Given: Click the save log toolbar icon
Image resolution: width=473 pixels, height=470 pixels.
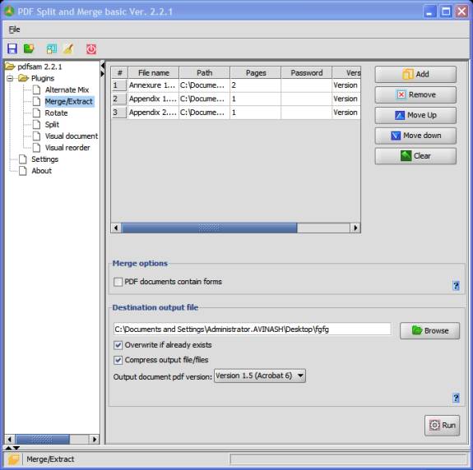Looking at the screenshot, I should pyautogui.click(x=52, y=48).
